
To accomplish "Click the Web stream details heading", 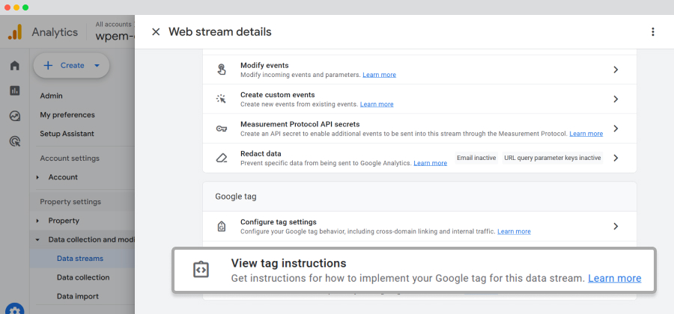I will 220,31.
